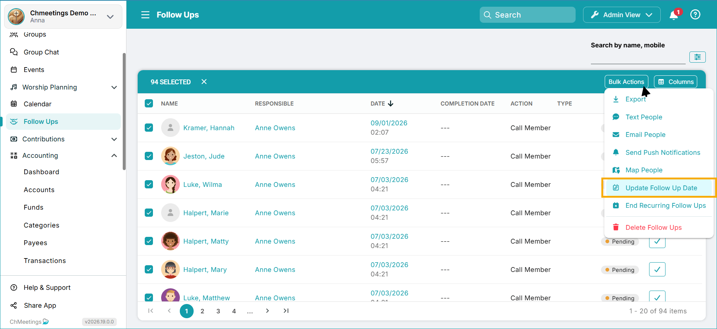Open the Columns button
This screenshot has width=717, height=329.
(x=676, y=82)
